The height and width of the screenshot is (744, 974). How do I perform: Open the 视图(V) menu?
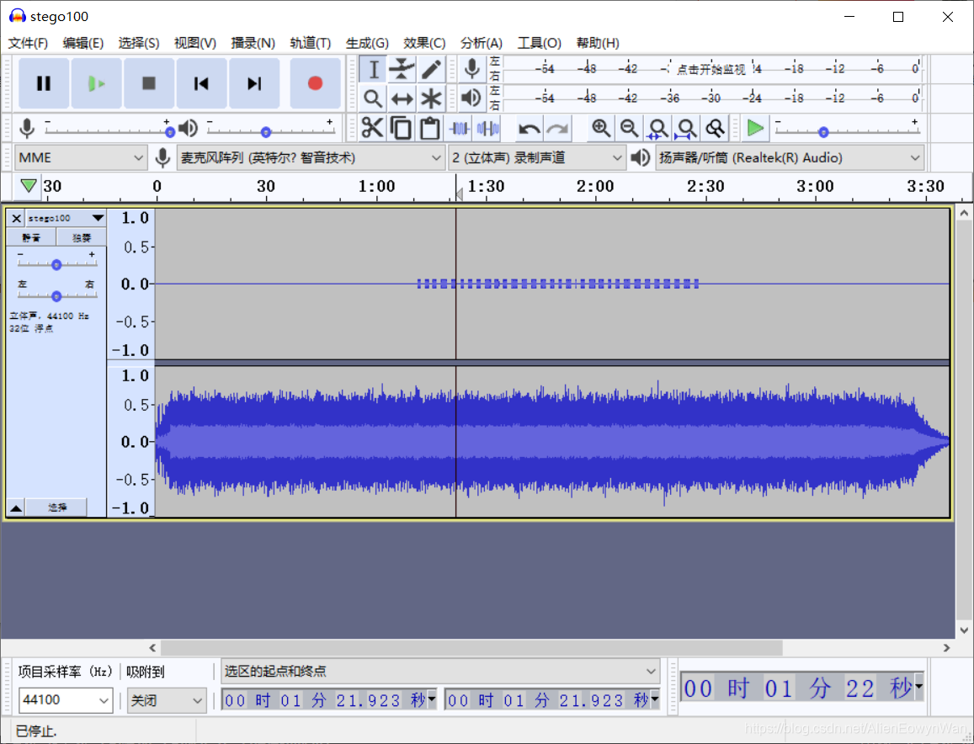coord(195,43)
